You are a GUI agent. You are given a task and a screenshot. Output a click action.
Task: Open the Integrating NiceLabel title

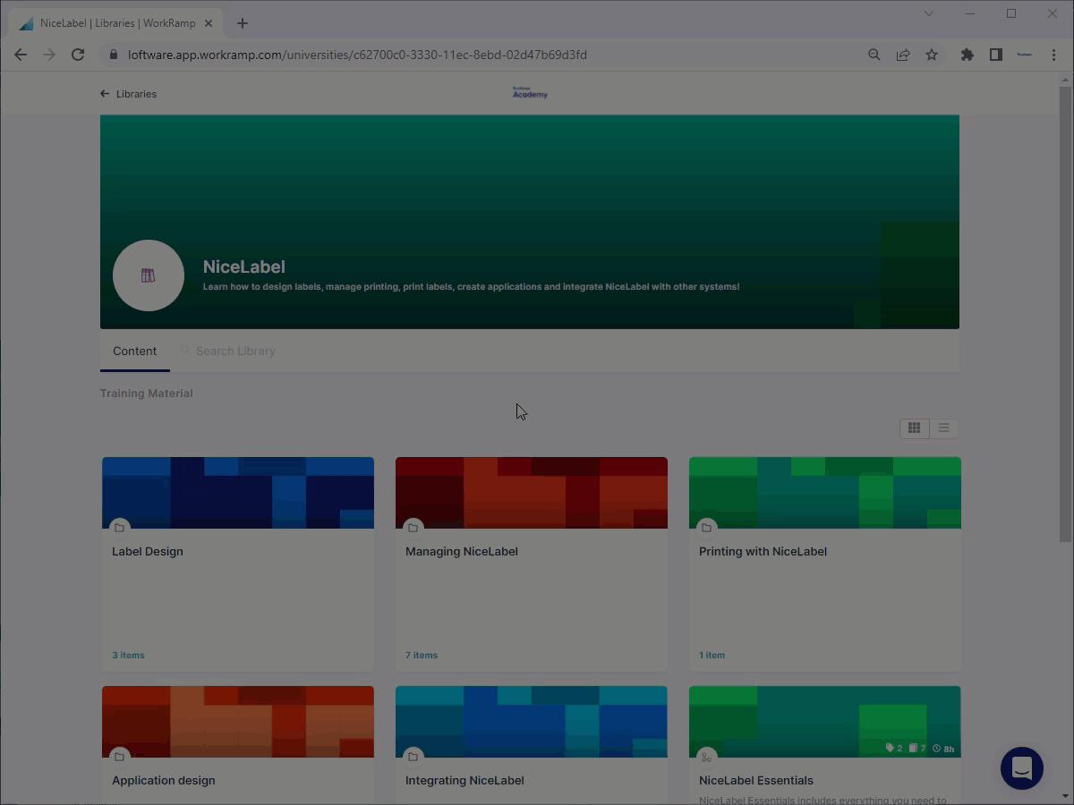465,781
